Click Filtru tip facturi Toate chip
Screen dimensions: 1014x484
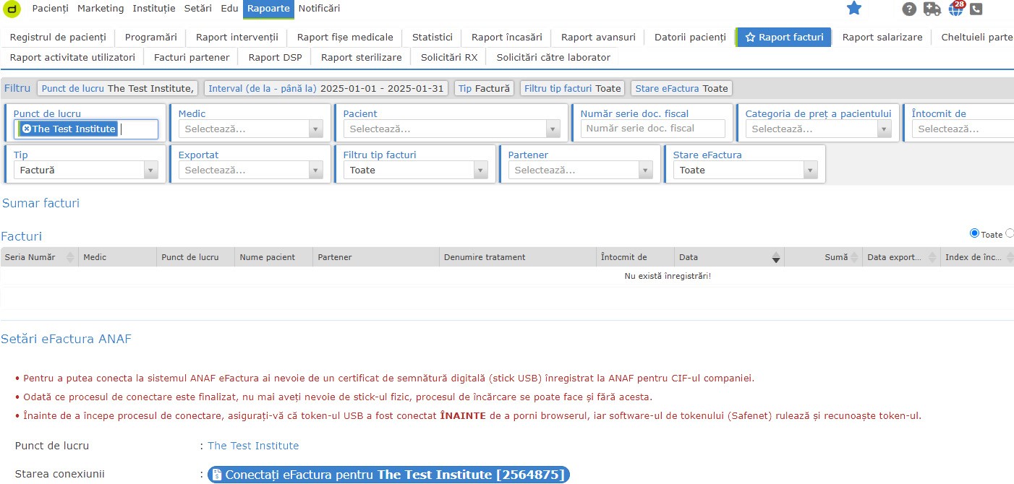573,88
